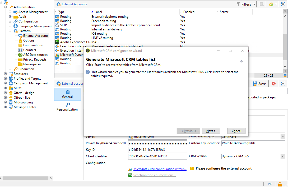Open Microsoft CRM configuration wizard link
Screen dimensions: 288x187
pos(160,169)
